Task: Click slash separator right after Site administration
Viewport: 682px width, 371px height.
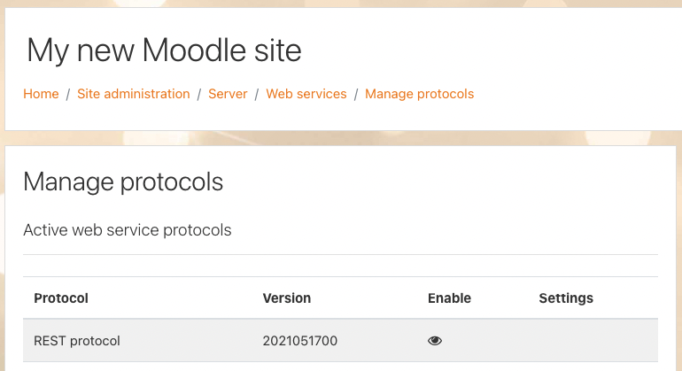Action: click(x=199, y=95)
